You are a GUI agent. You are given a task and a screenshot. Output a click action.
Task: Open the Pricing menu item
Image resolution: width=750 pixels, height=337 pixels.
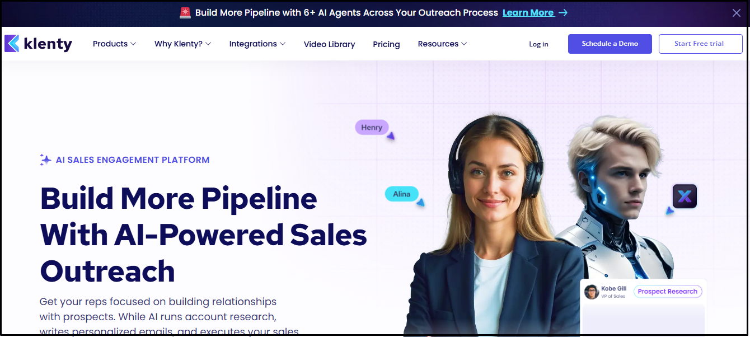[x=386, y=44]
